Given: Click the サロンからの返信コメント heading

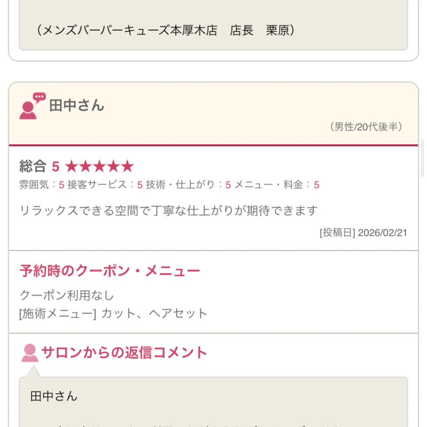Looking at the screenshot, I should pyautogui.click(x=124, y=353).
